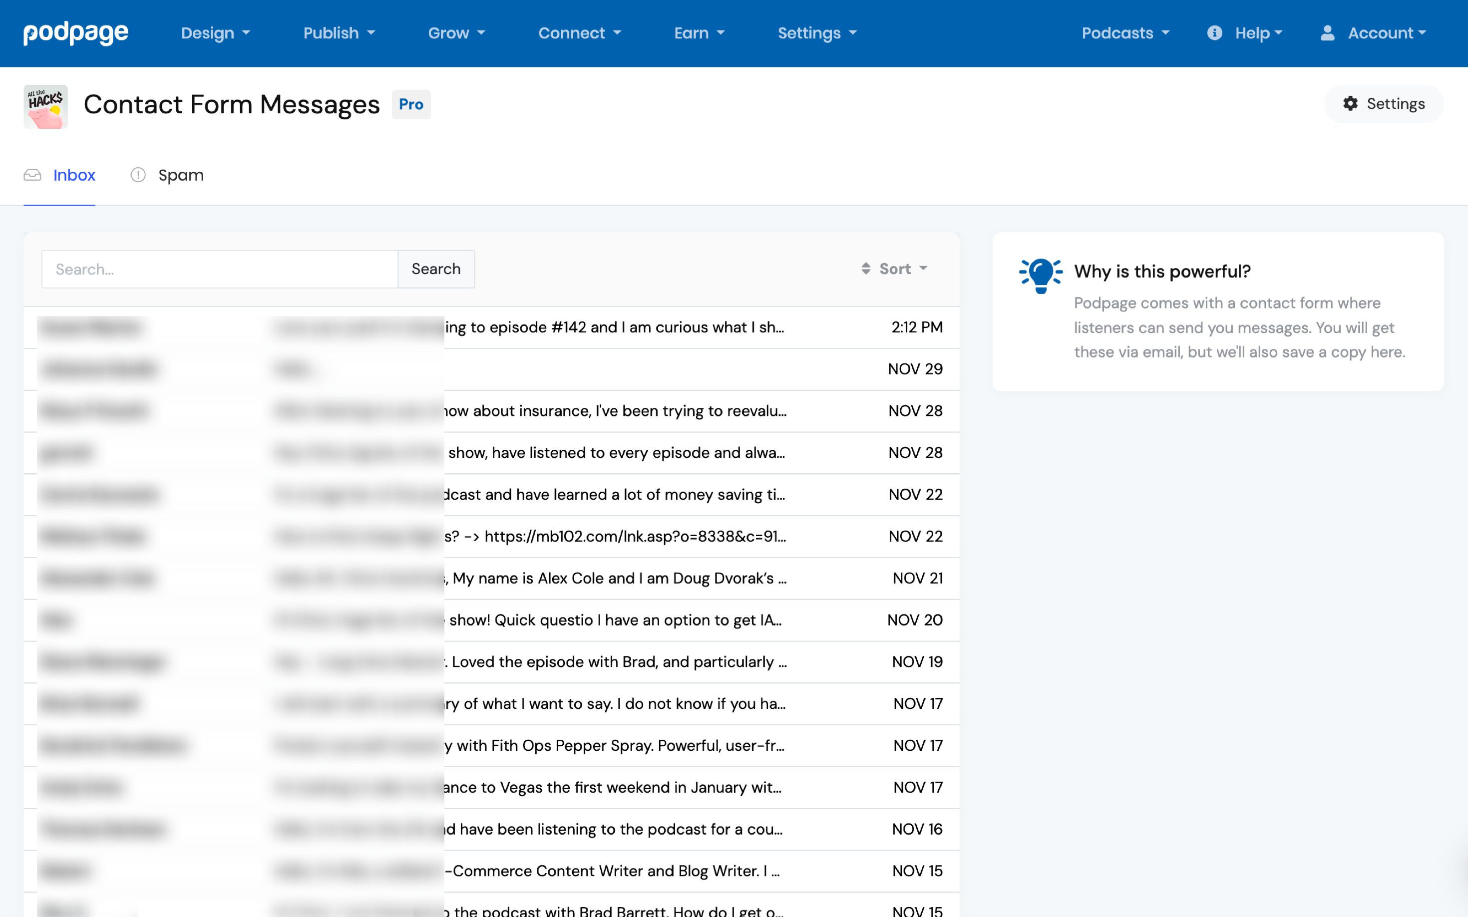Click the Help info icon
Screen dimensions: 1468x917
point(1214,33)
